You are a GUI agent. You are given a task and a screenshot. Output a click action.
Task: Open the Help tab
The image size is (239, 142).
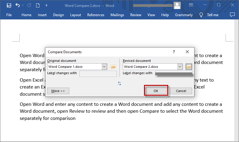coord(165,15)
